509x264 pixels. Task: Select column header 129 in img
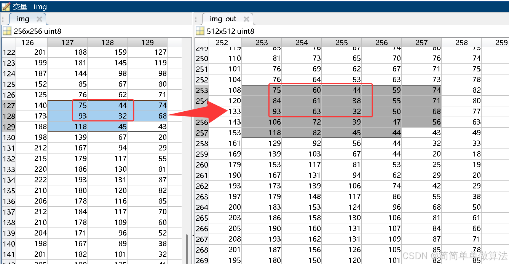(x=147, y=43)
